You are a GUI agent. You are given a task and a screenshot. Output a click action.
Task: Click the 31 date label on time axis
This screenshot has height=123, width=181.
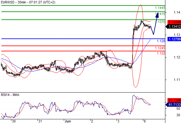pos(40,121)
